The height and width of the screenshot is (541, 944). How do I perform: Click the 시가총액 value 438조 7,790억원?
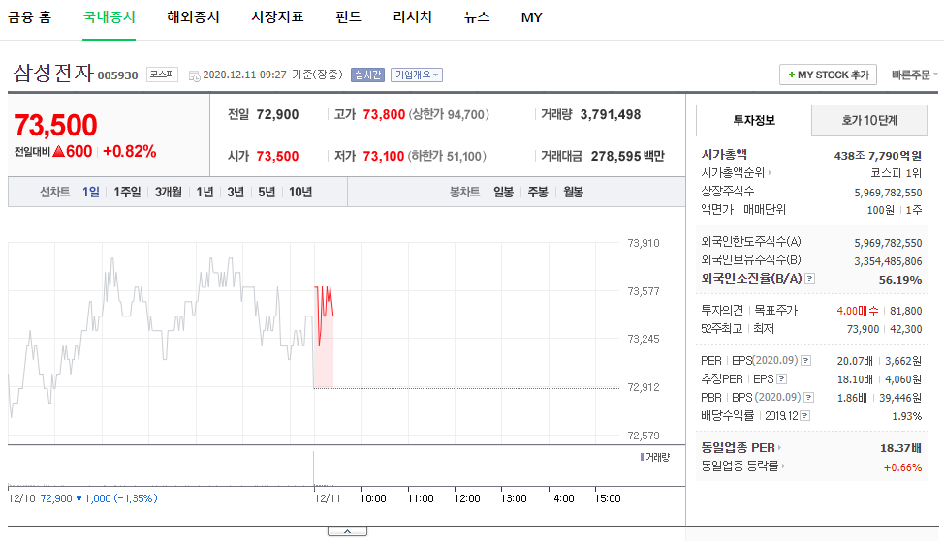pos(878,156)
